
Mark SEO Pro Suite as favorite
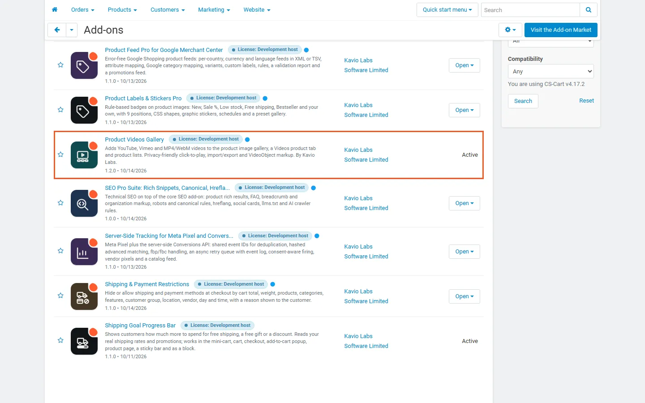click(60, 203)
